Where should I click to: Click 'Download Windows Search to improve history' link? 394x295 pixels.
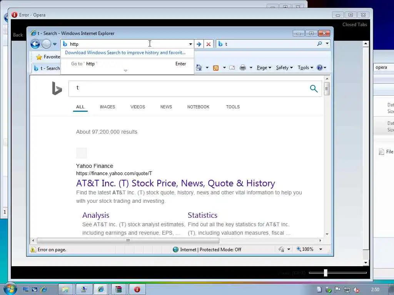coord(125,53)
